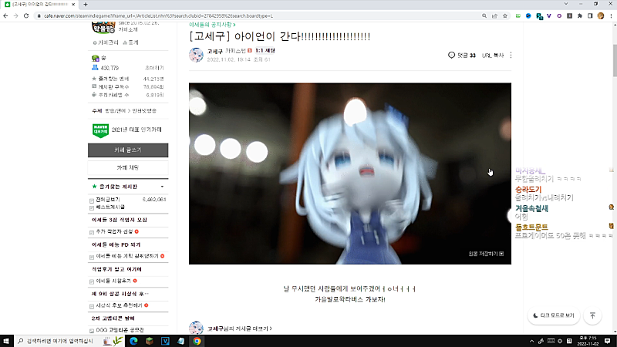This screenshot has width=617, height=347.
Task: Open the Chrome three-dot menu
Action: [611, 15]
